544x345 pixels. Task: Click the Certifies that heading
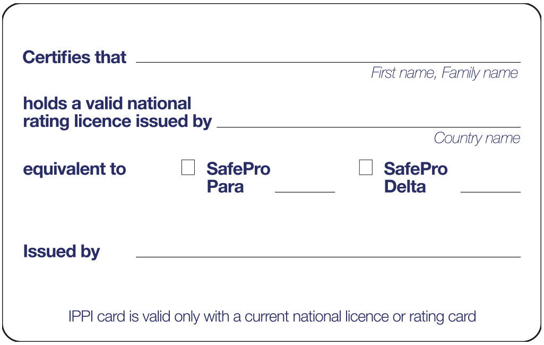[x=75, y=57]
